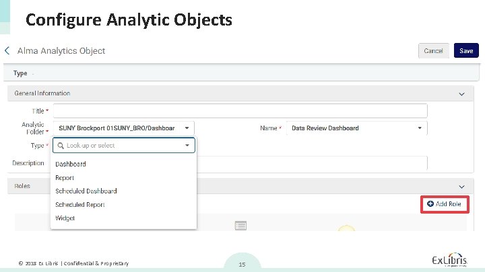Pick Scheduled Report option

(x=80, y=204)
